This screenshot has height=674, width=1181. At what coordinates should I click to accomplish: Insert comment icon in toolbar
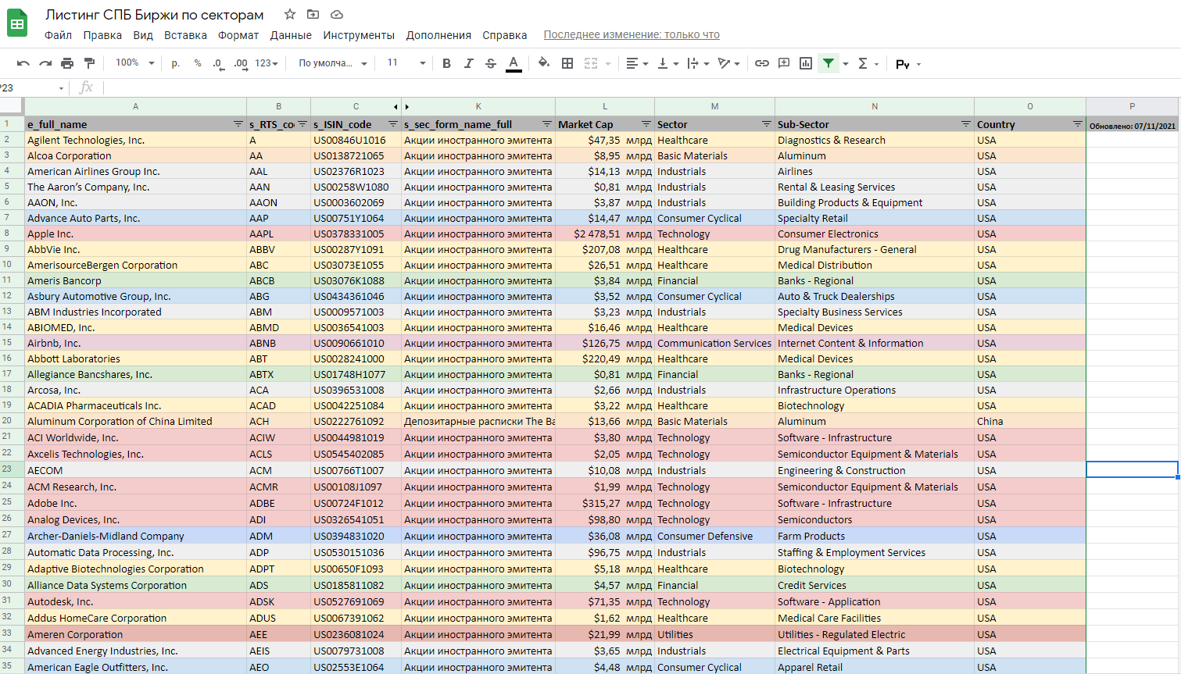[784, 63]
